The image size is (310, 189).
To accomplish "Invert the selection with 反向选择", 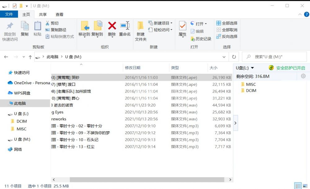I will coord(227,36).
